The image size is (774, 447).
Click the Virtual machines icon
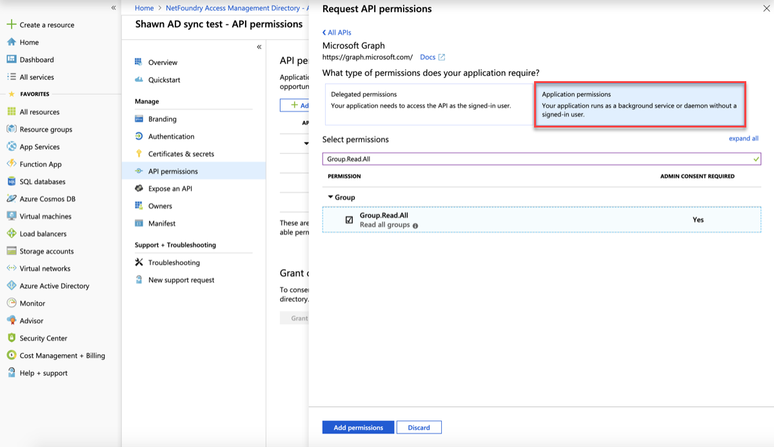11,216
